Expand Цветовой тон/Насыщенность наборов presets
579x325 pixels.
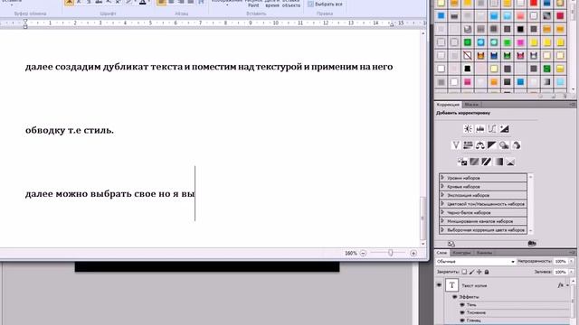click(442, 204)
